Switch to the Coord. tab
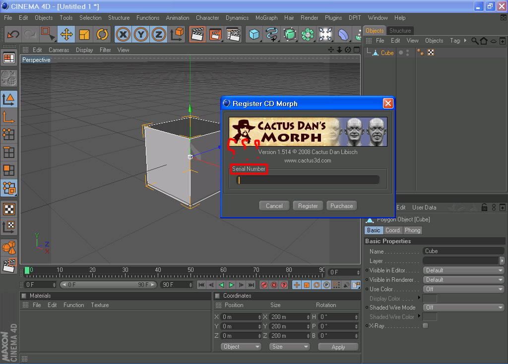The height and width of the screenshot is (364, 508). (x=393, y=230)
